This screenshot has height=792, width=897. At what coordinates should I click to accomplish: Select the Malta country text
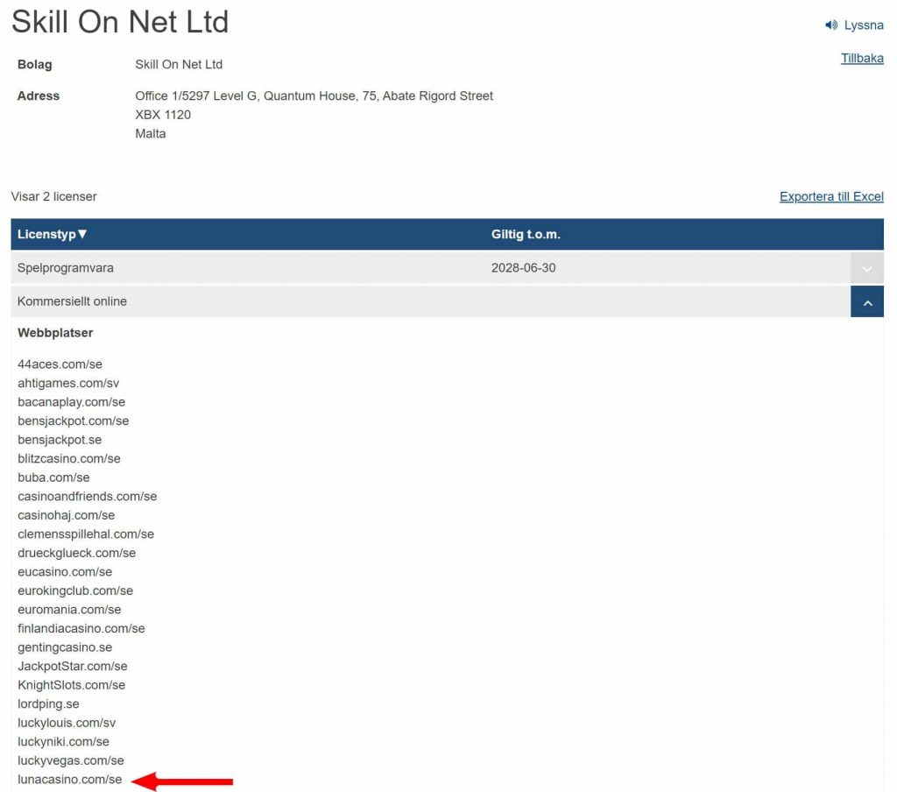pos(151,133)
